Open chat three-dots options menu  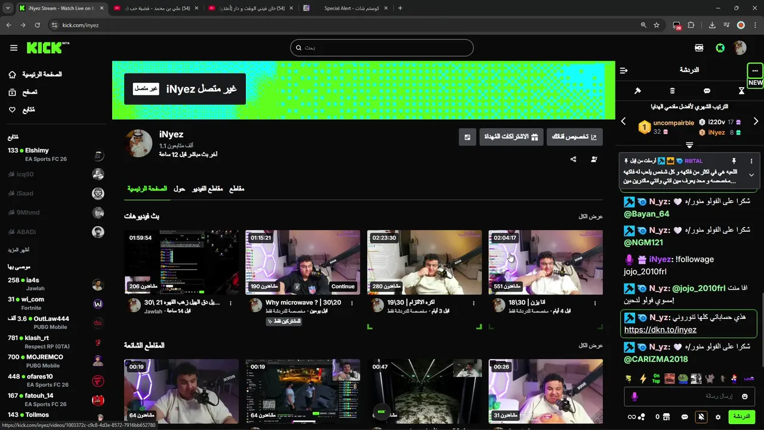click(755, 70)
